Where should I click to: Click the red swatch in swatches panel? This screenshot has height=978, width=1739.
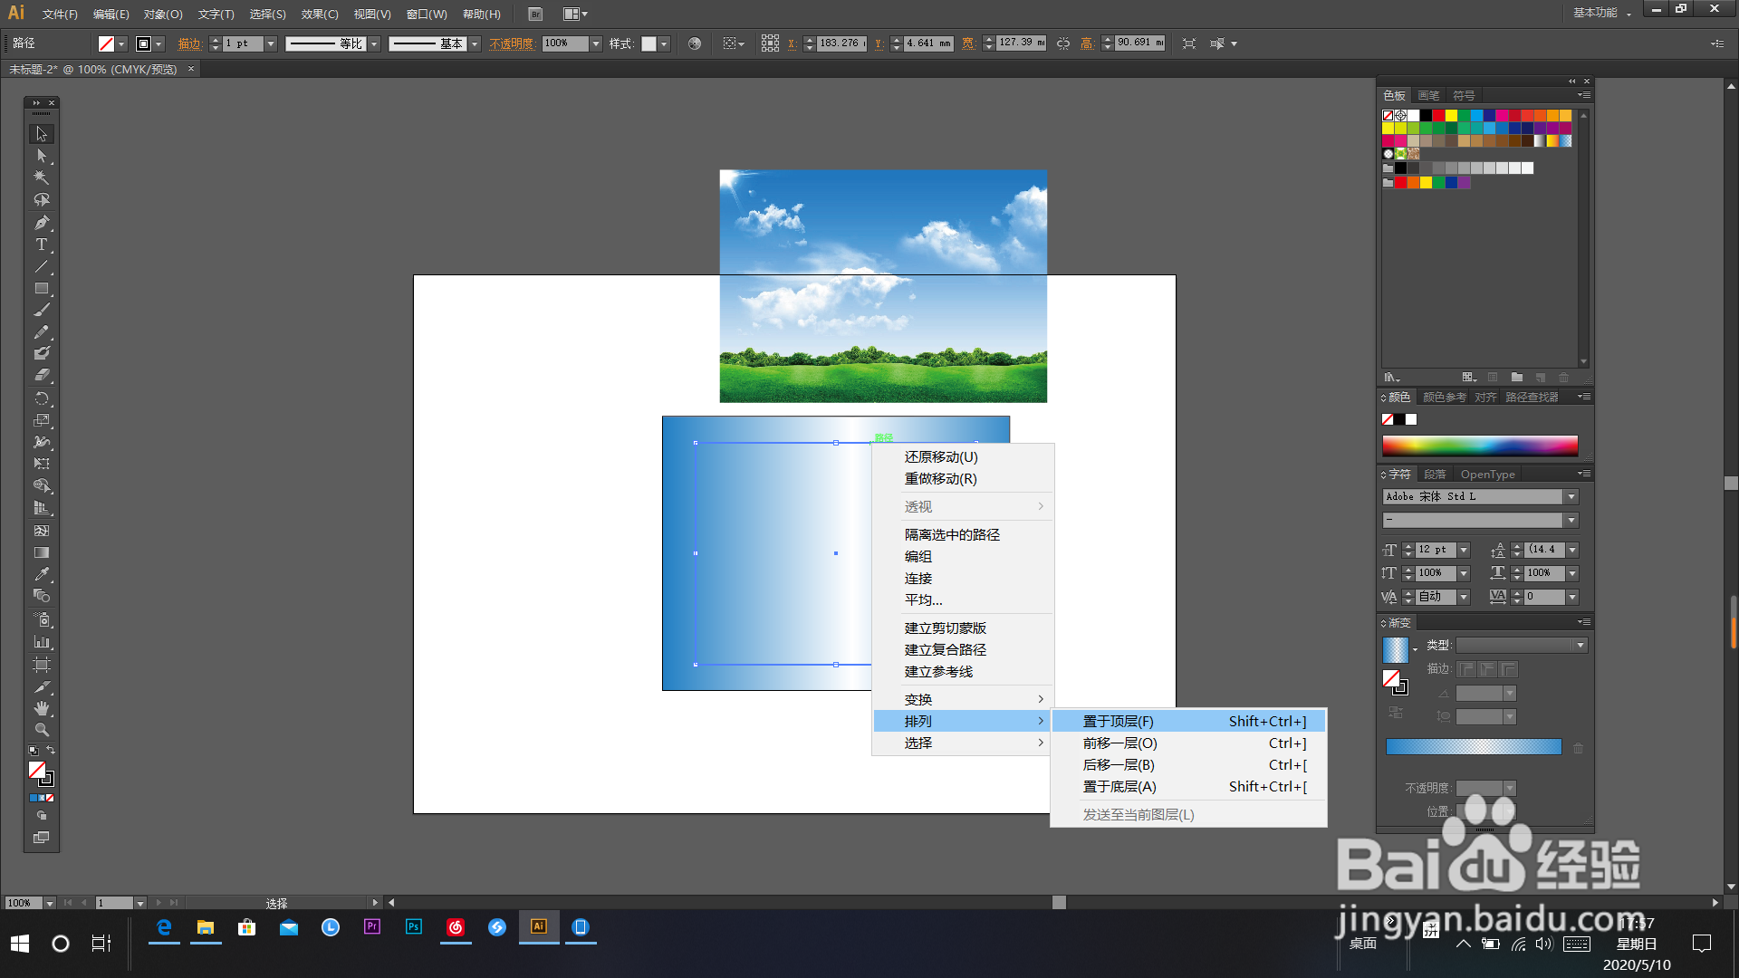[1438, 116]
